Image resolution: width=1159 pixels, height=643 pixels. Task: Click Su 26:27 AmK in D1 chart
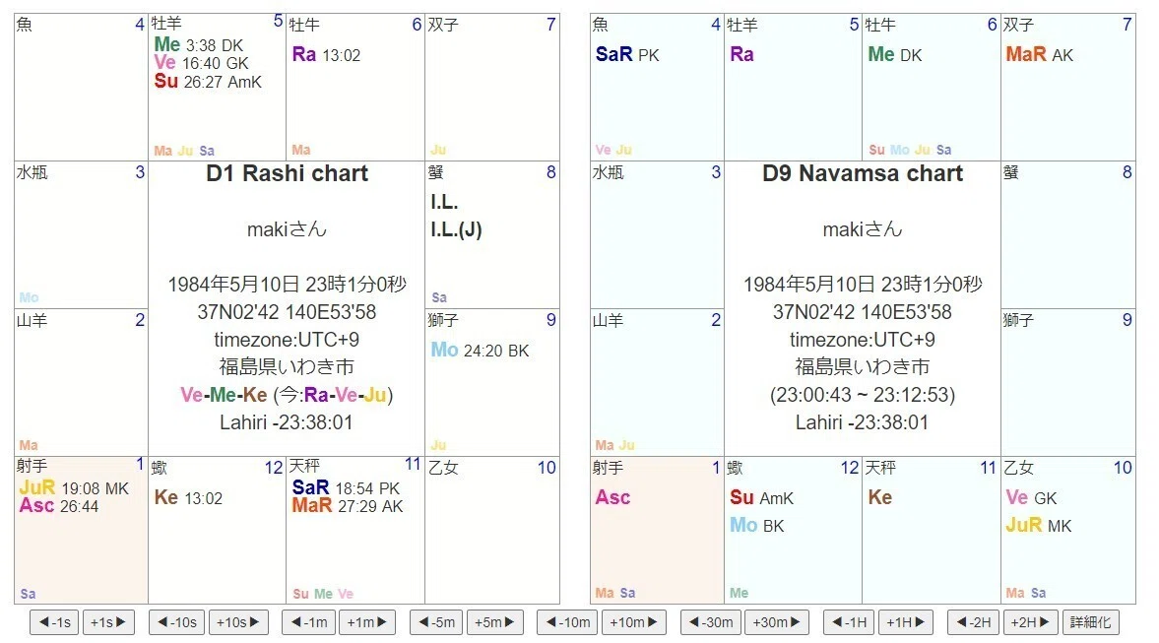coord(208,82)
